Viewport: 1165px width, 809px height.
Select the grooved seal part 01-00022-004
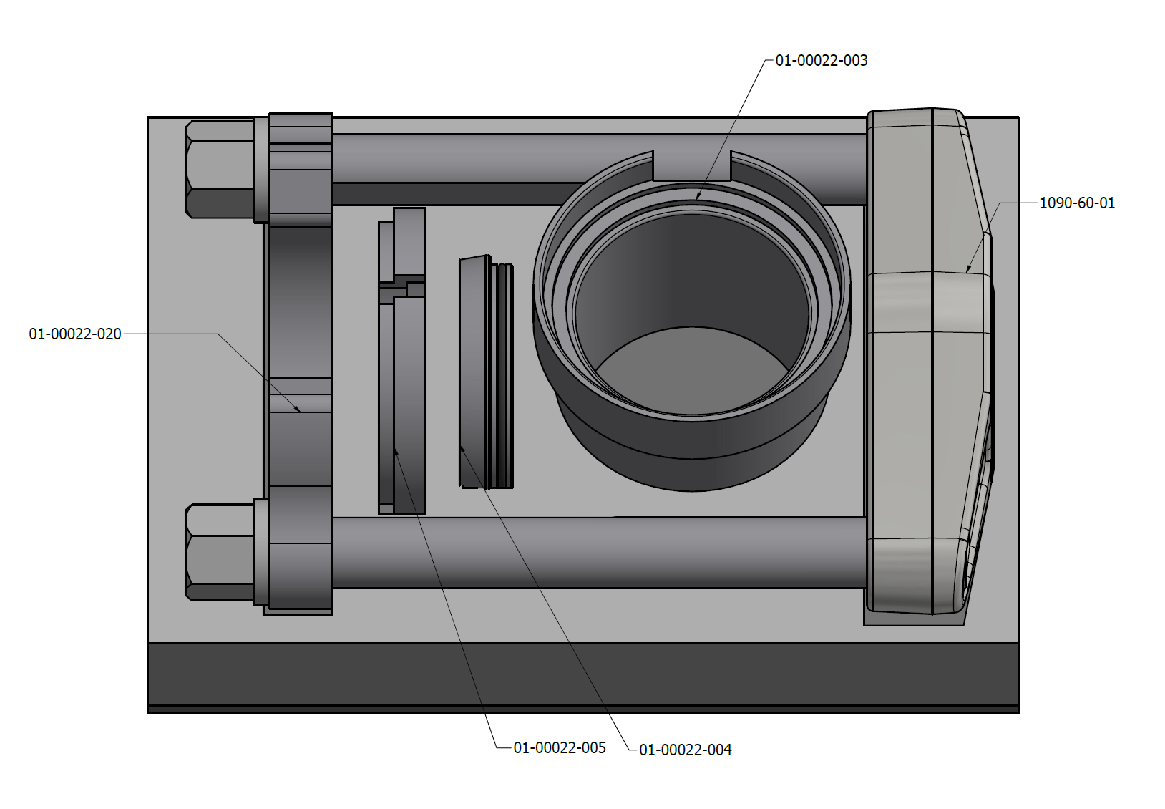(x=485, y=372)
